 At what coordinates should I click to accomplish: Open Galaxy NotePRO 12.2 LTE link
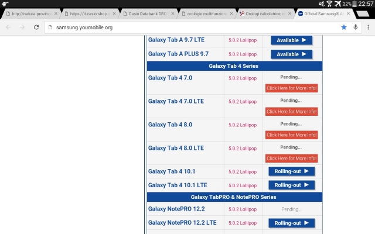(x=182, y=222)
